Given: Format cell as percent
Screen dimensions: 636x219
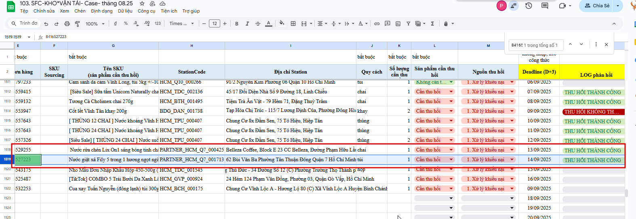Looking at the screenshot, I should click(x=126, y=23).
